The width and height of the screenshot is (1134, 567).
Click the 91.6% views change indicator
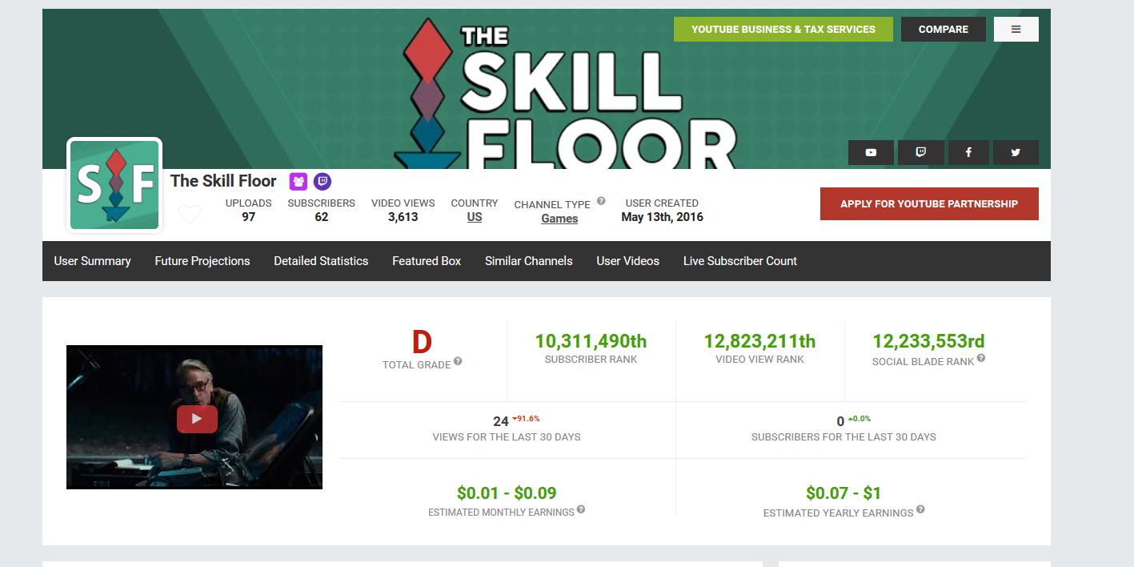click(x=526, y=418)
